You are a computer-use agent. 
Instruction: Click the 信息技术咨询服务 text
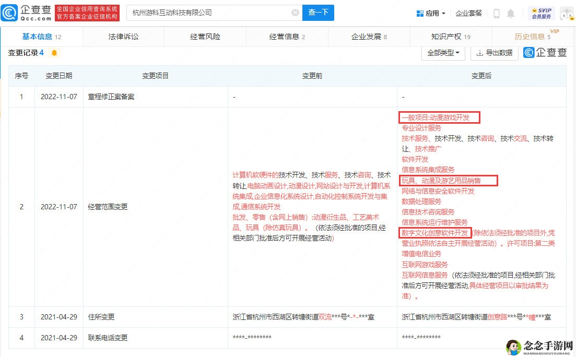428,212
